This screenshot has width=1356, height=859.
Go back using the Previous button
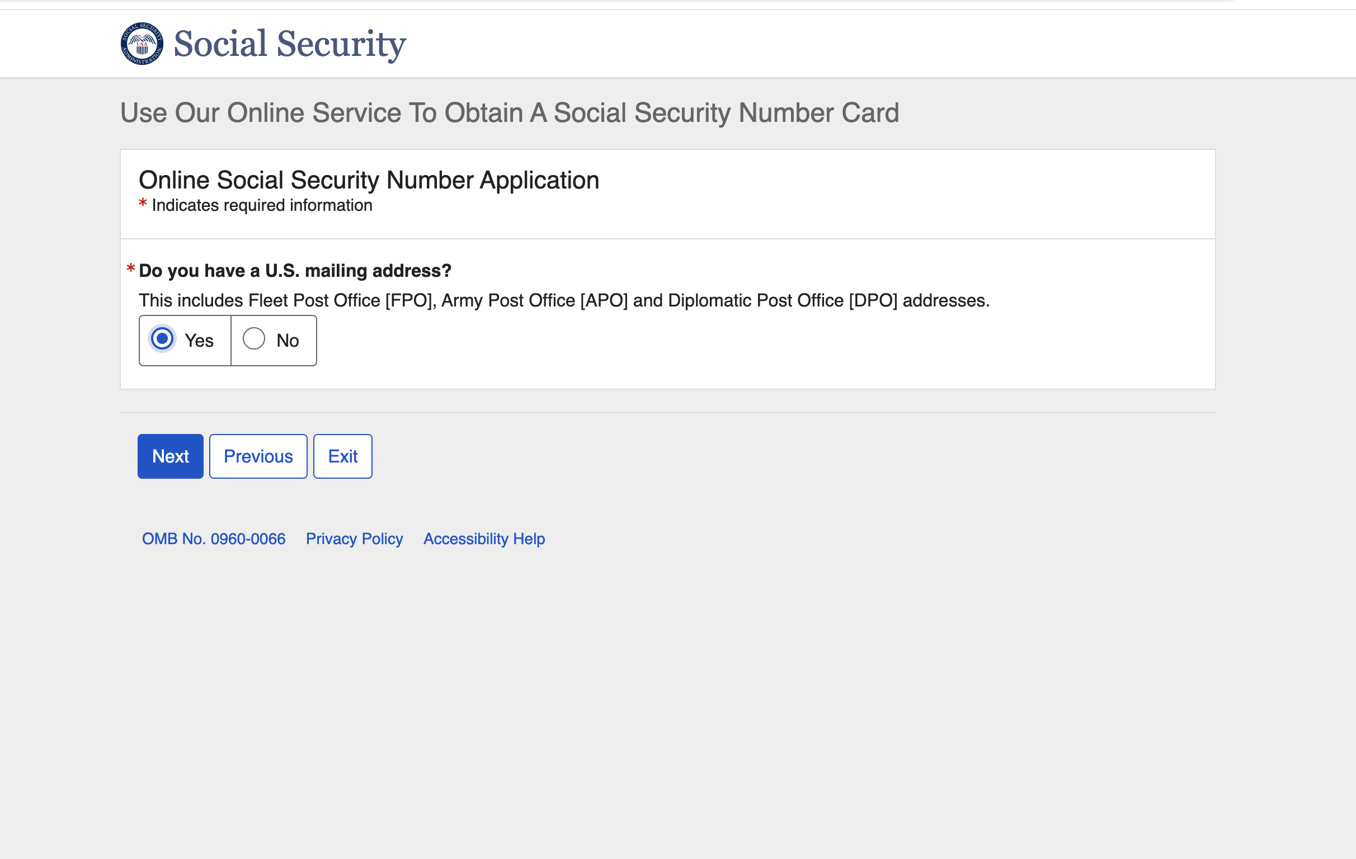[x=258, y=456]
